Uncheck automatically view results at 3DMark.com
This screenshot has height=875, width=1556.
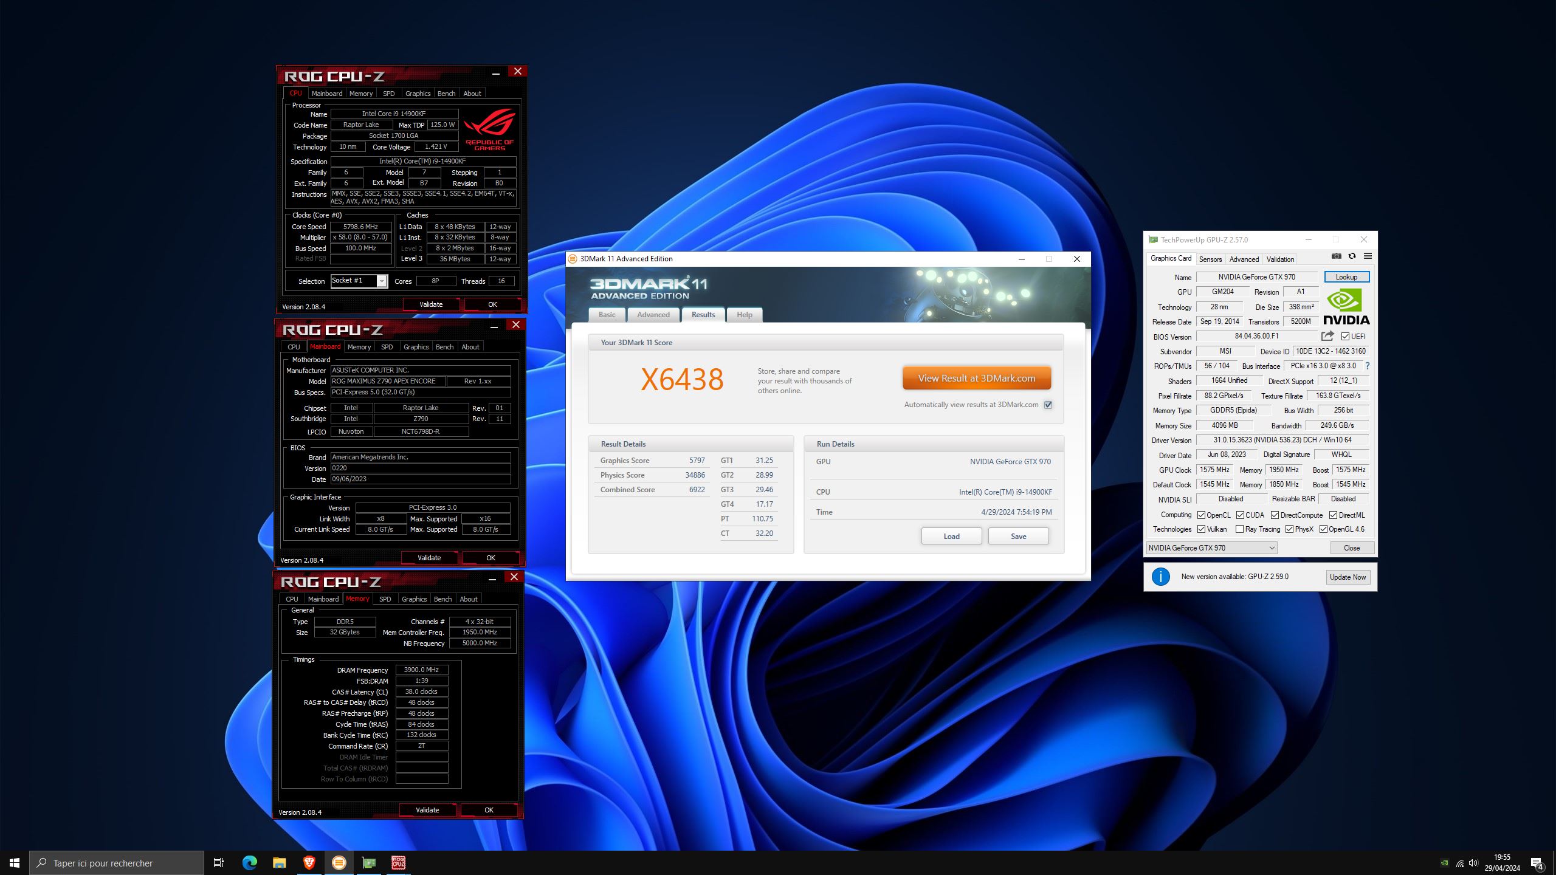pyautogui.click(x=1048, y=405)
